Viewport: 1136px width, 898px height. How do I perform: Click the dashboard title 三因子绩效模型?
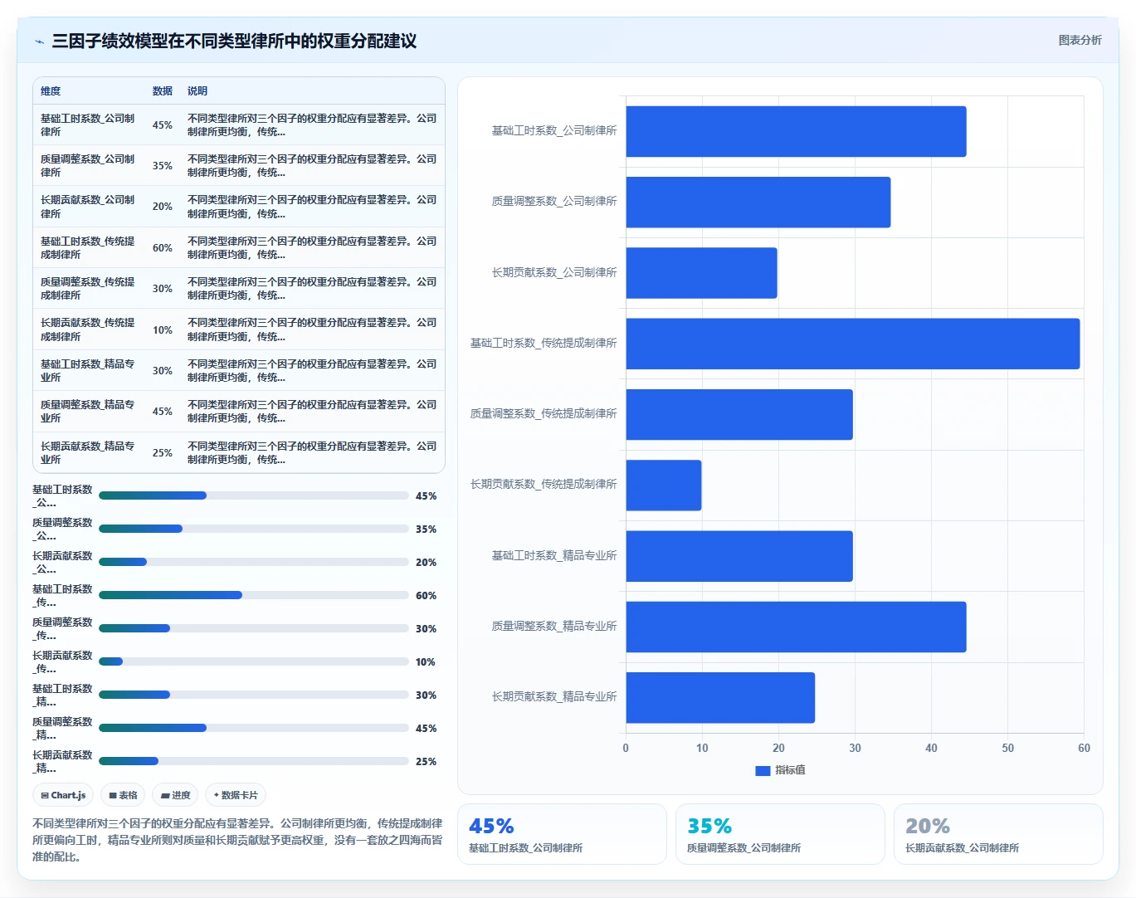(234, 41)
